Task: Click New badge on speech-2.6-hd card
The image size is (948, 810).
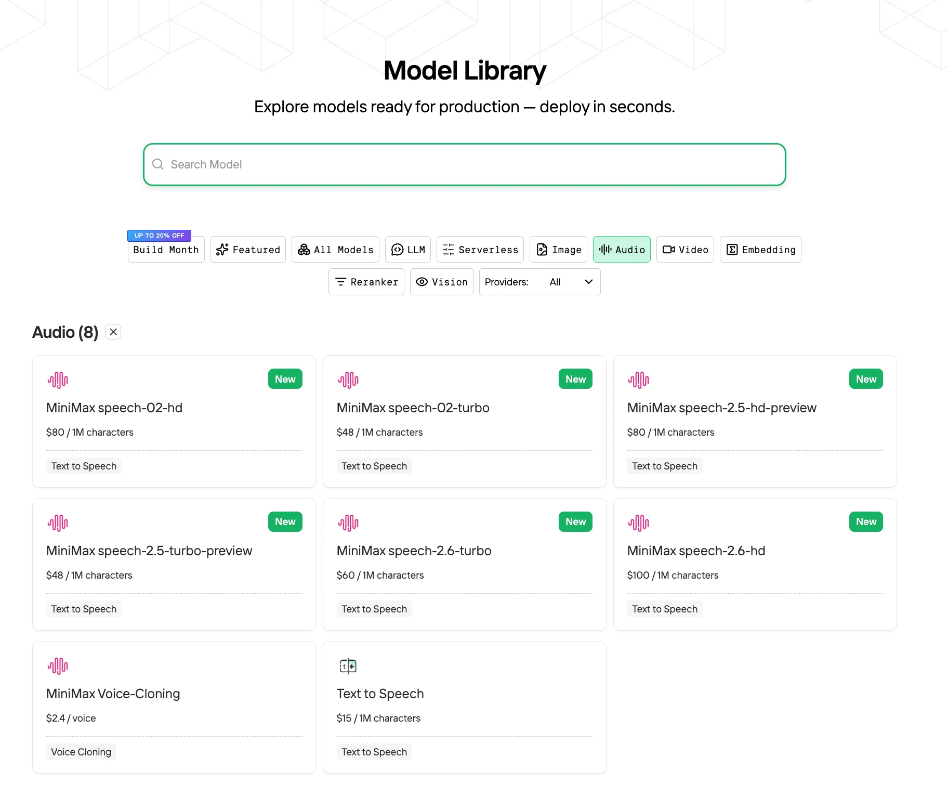Action: click(x=866, y=521)
